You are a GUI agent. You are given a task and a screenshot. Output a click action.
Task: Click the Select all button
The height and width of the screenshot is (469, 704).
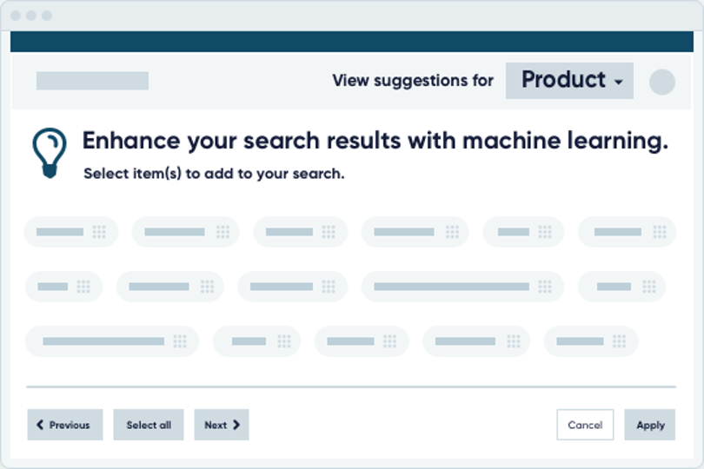coord(149,425)
